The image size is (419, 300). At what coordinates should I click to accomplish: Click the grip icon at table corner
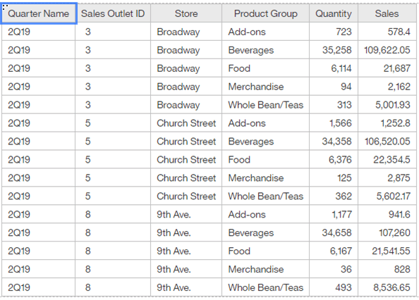(5, 6)
